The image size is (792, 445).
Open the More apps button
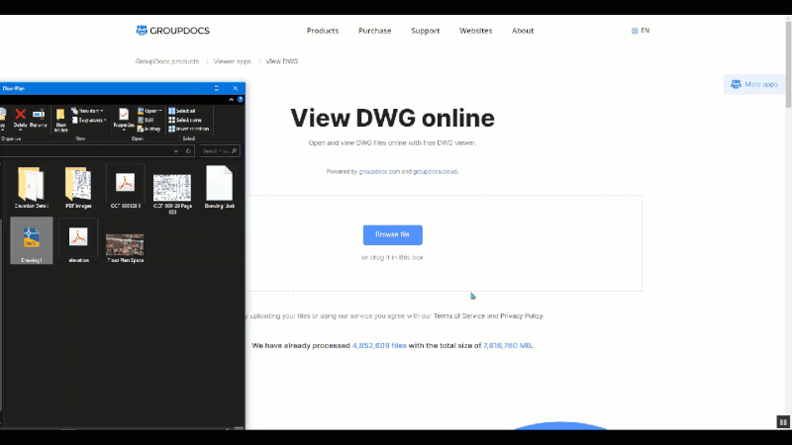pos(753,85)
